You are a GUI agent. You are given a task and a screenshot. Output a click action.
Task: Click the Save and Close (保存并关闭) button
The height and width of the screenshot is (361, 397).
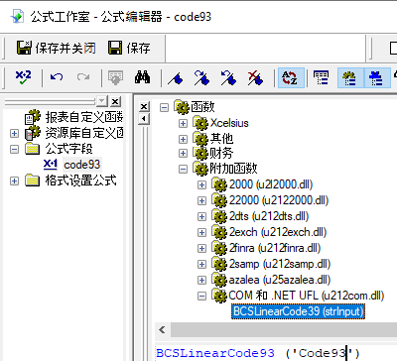[x=57, y=49]
